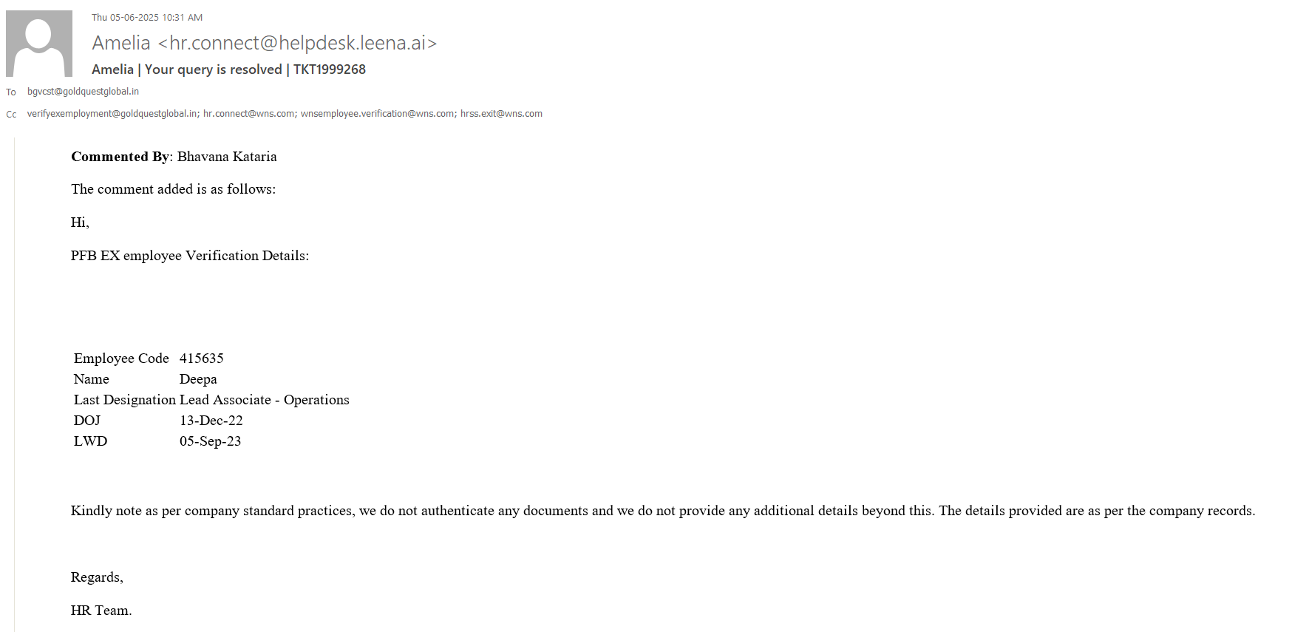Click the LWD date 05-Sep-23
This screenshot has height=632, width=1292.
pos(210,441)
